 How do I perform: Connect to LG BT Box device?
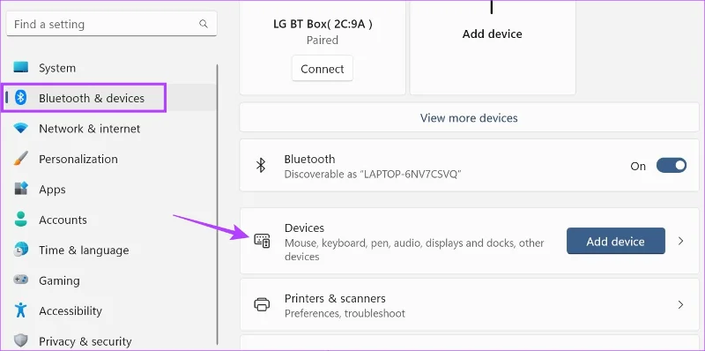(323, 69)
